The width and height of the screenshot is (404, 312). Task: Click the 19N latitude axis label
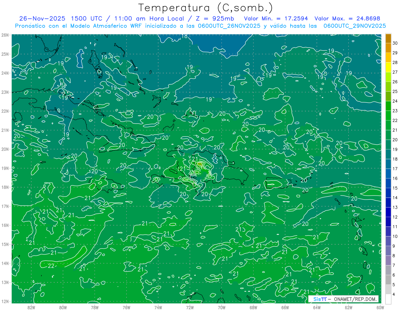coord(5,168)
